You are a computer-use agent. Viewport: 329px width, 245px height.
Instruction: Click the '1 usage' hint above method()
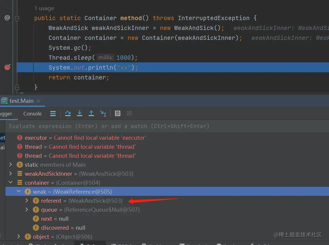44,8
